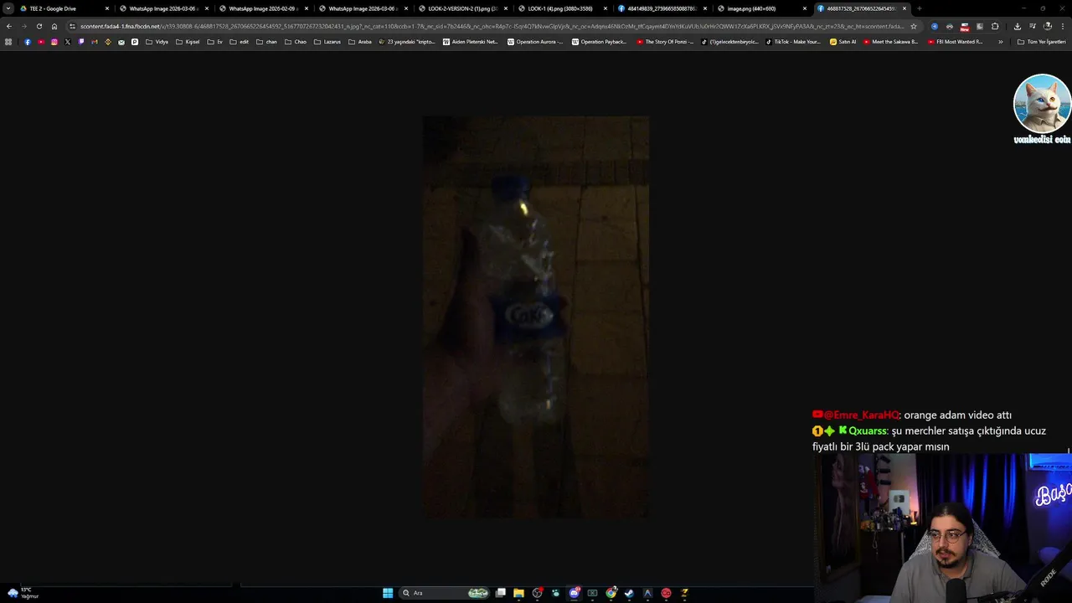Viewport: 1072px width, 603px height.
Task: Open the browser profile avatar menu
Action: coord(1047,26)
